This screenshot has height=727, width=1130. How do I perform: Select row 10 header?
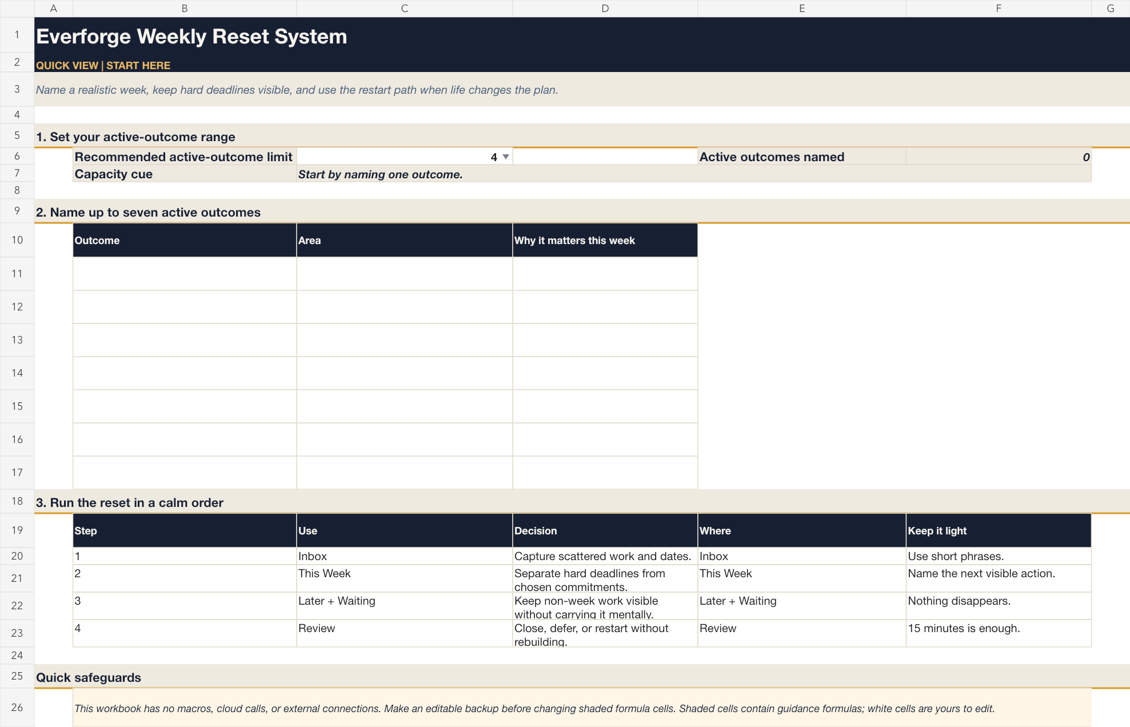pyautogui.click(x=17, y=240)
